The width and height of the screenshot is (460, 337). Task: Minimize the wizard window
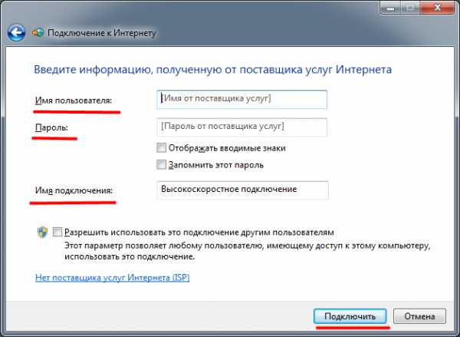(390, 8)
